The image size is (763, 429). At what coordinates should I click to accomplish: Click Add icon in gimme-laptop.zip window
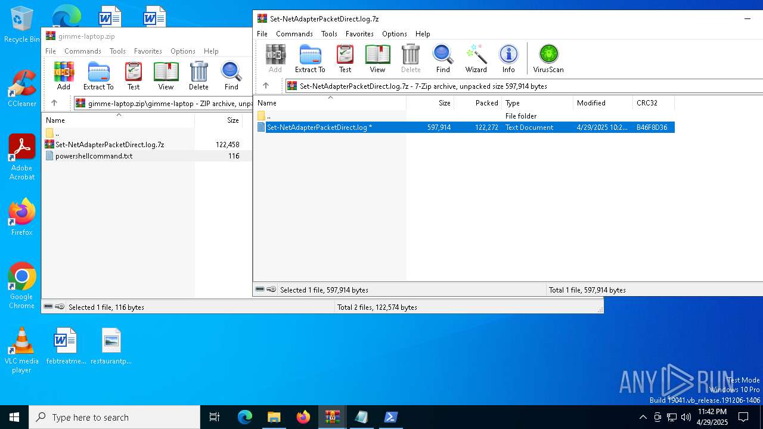[64, 76]
